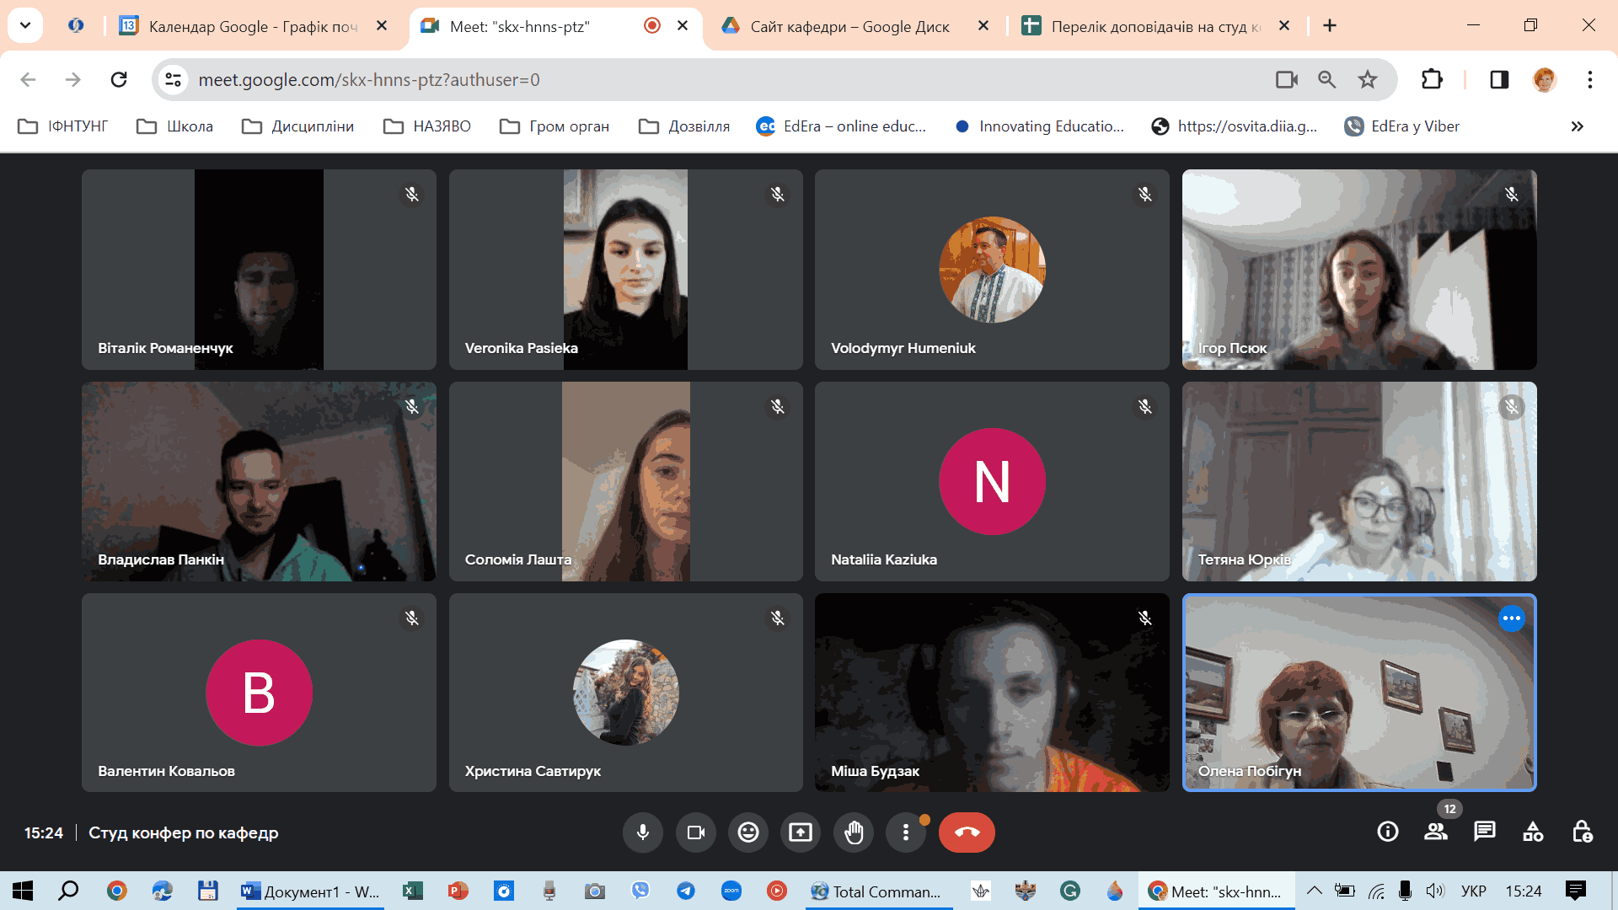Leave the call with red hang-up button
Screen dimensions: 1618x910
click(x=967, y=832)
